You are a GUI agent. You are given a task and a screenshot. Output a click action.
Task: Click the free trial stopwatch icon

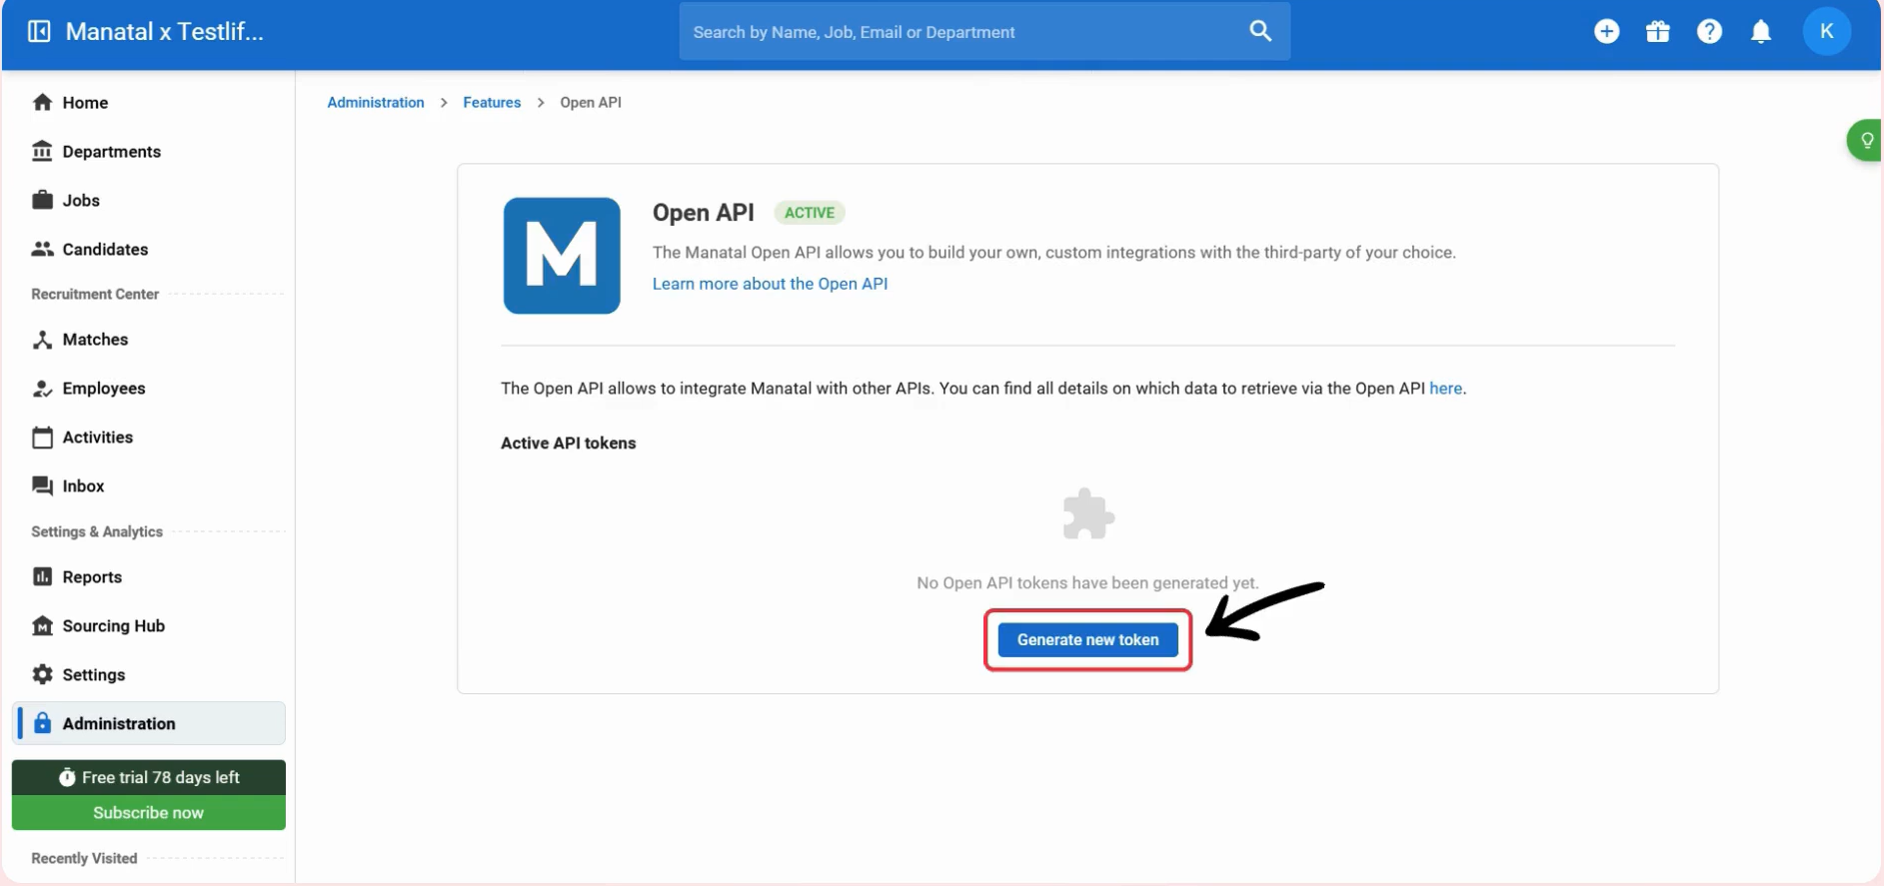click(x=67, y=777)
